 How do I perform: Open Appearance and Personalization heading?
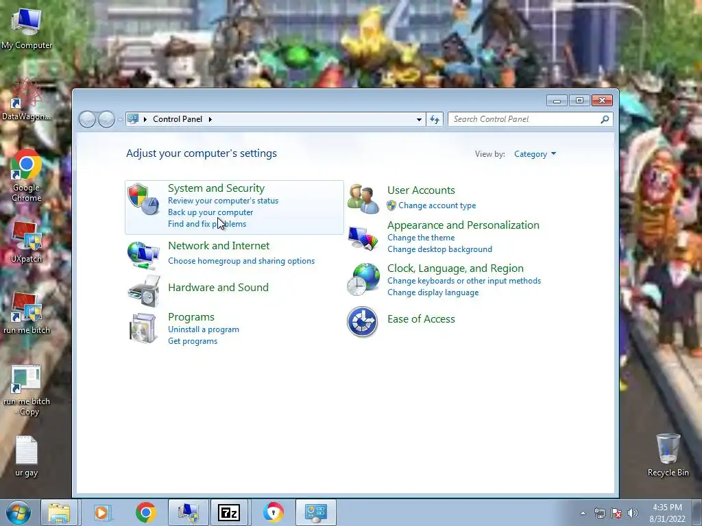(x=463, y=225)
